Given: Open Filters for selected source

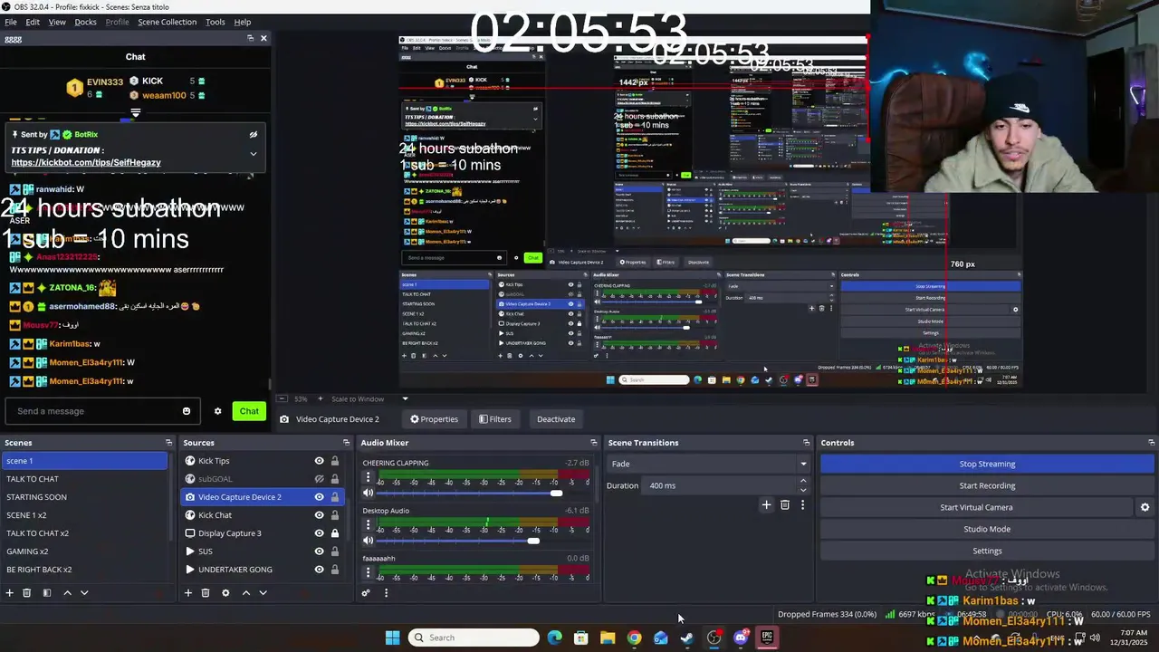Looking at the screenshot, I should click(495, 419).
